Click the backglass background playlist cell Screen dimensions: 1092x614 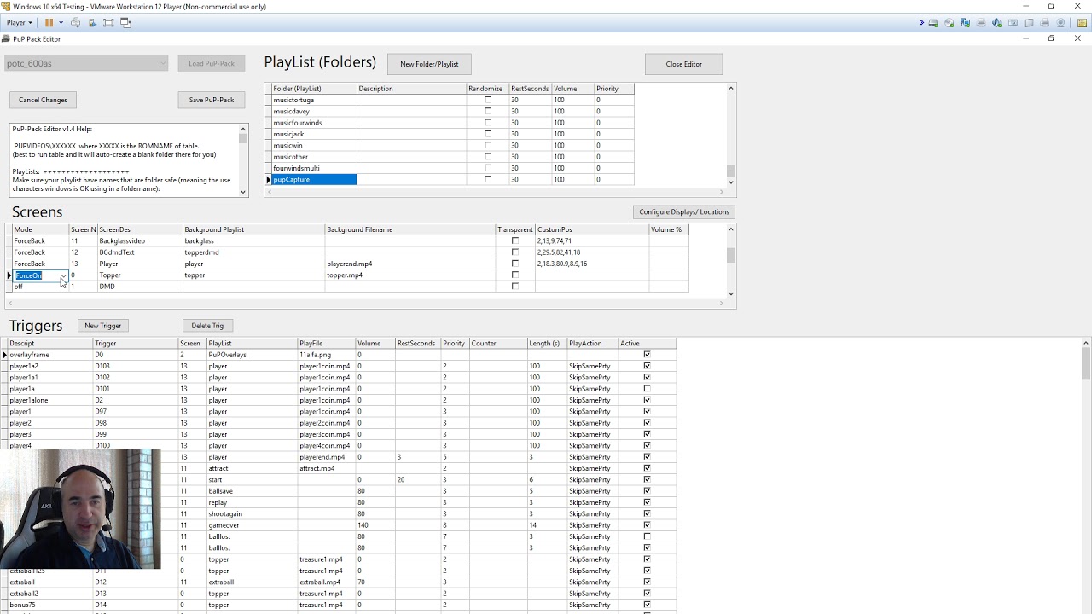pyautogui.click(x=253, y=240)
